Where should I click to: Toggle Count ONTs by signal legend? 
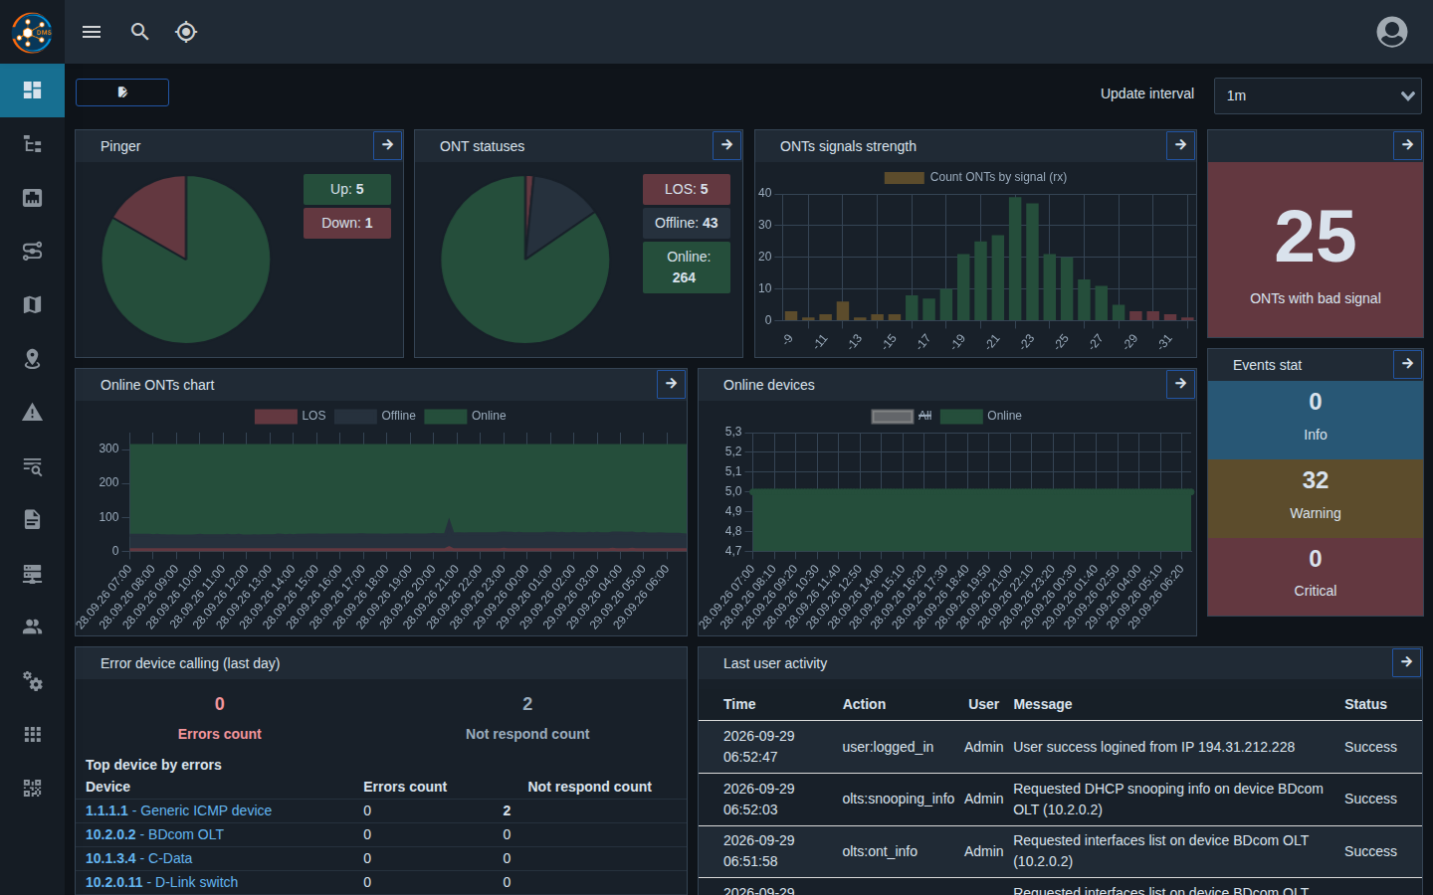pos(975,177)
